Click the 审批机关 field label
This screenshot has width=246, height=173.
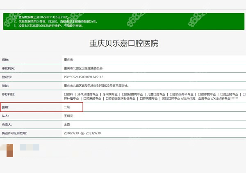[9, 68]
